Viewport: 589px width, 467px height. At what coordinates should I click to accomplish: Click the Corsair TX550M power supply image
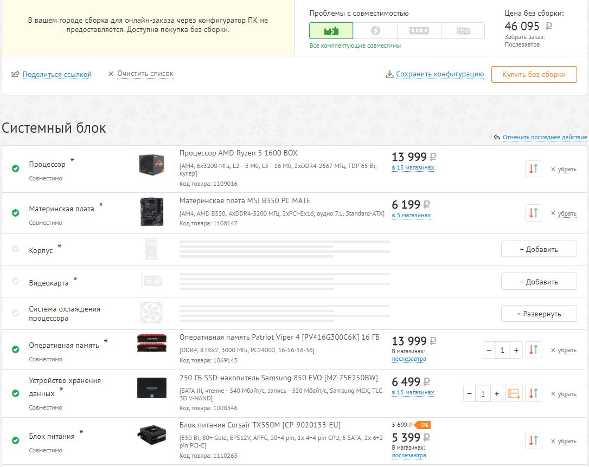point(152,434)
